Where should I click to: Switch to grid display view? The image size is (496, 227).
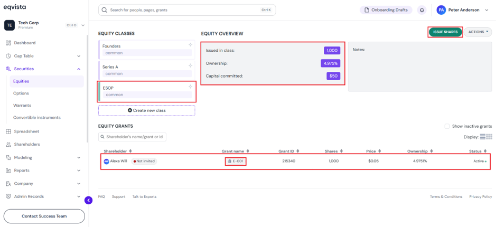click(489, 137)
